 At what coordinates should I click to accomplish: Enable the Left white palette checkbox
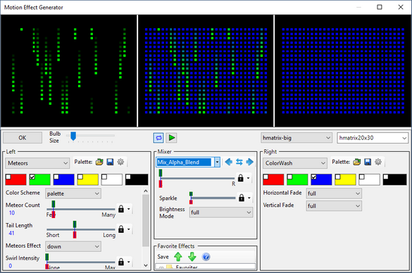pos(104,177)
